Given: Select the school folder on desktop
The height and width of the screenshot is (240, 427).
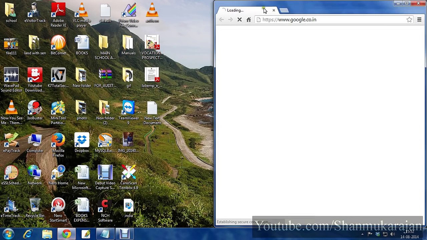Looking at the screenshot, I should 11,13.
